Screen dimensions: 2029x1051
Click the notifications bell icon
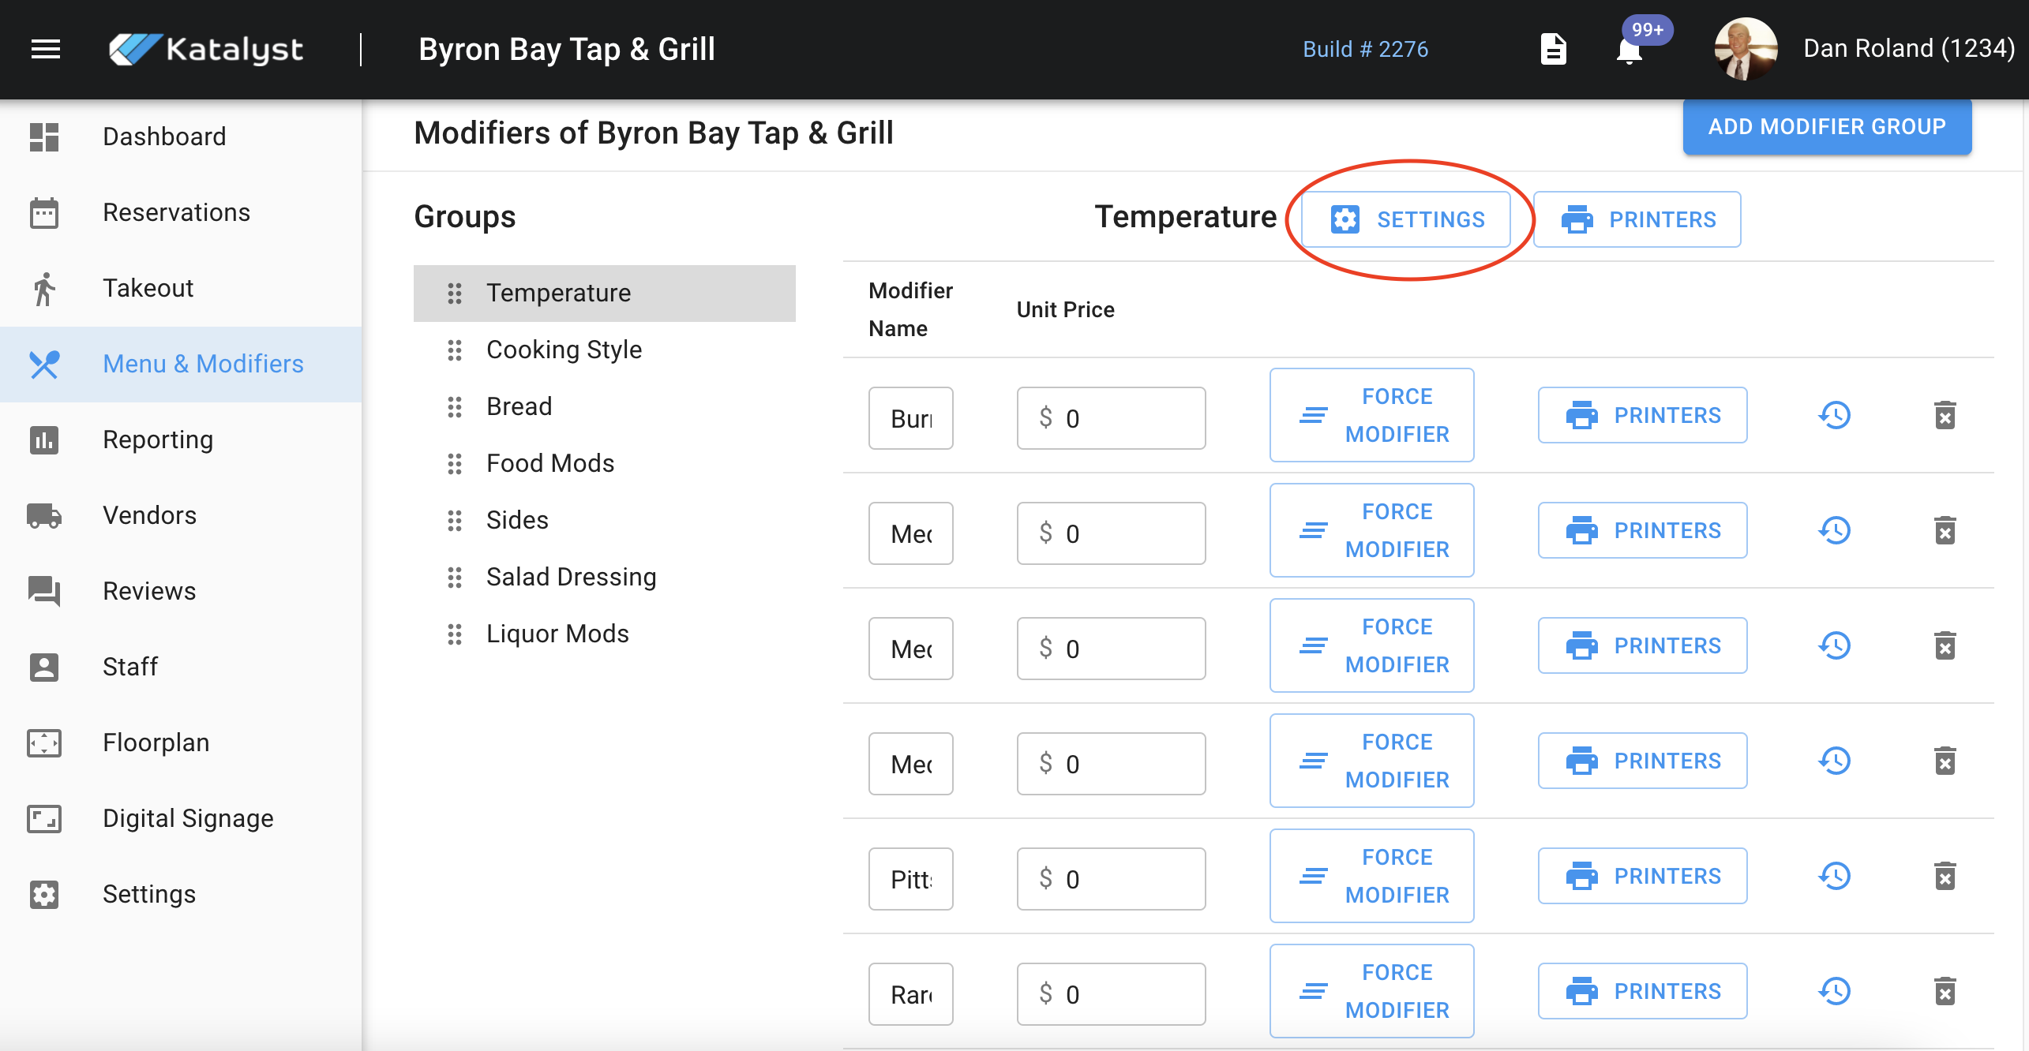pyautogui.click(x=1628, y=50)
